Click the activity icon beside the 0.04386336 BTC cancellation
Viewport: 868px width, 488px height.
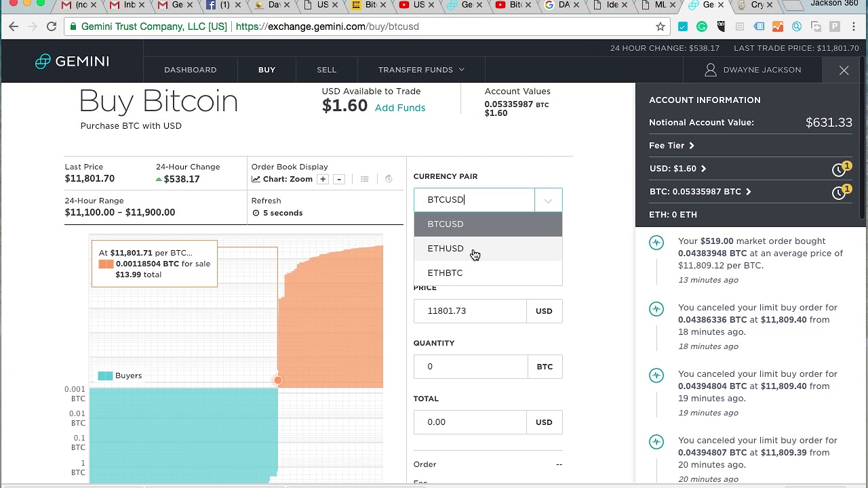pyautogui.click(x=656, y=309)
